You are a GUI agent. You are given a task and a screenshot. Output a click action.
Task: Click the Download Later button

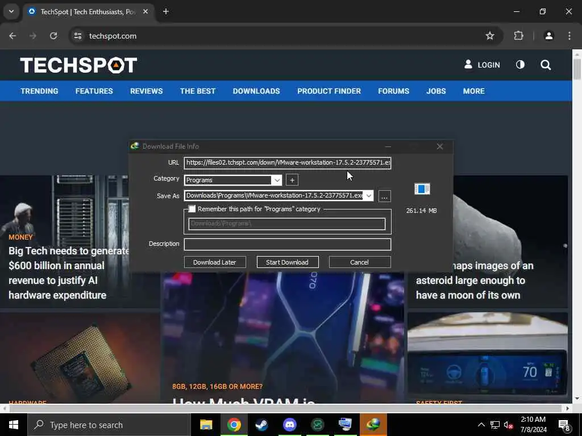click(x=215, y=262)
